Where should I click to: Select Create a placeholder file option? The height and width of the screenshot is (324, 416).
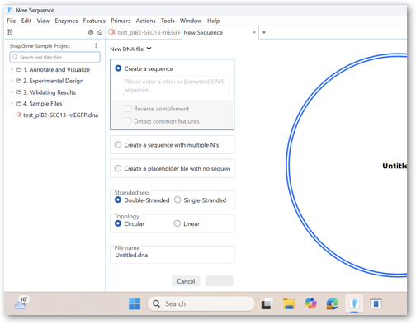tap(118, 168)
